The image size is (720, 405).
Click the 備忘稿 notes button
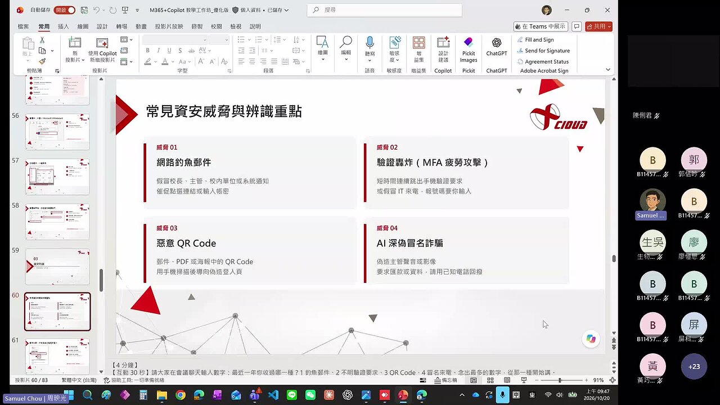pos(445,380)
